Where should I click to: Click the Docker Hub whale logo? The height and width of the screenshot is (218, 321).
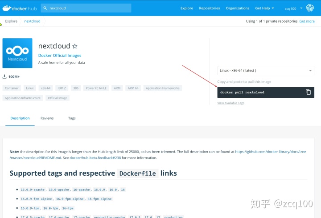coord(20,8)
